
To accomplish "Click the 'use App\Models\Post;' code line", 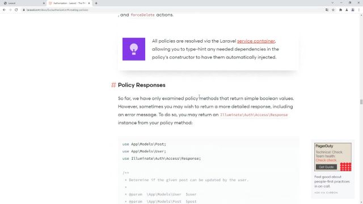I will tap(144, 144).
